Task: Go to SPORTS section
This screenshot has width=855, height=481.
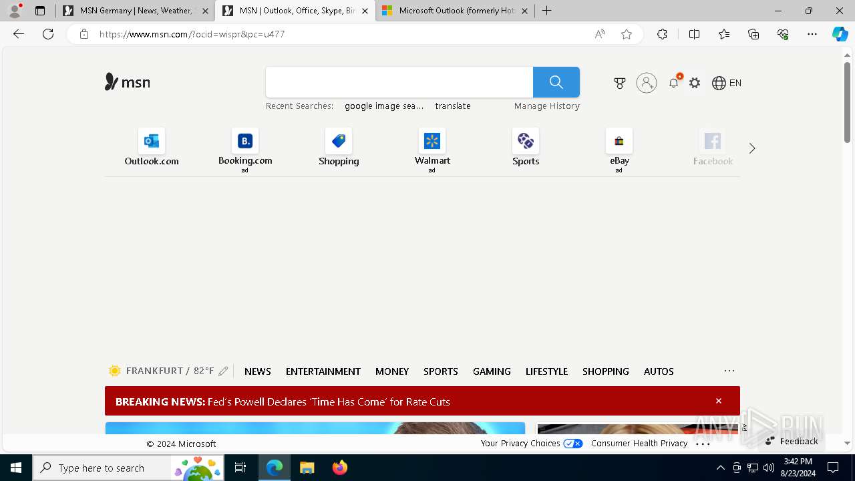Action: [x=441, y=371]
